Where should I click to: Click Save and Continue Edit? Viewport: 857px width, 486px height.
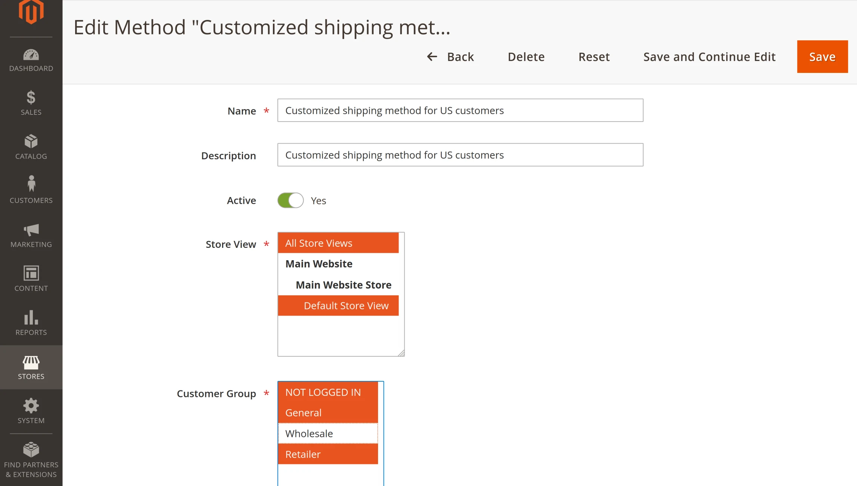[709, 57]
